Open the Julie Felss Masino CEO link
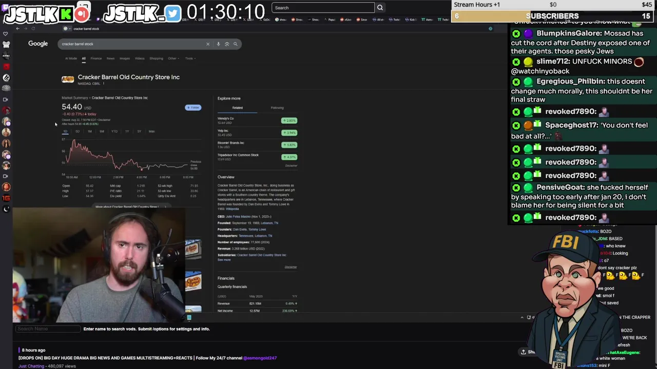This screenshot has width=657, height=369. click(x=238, y=217)
